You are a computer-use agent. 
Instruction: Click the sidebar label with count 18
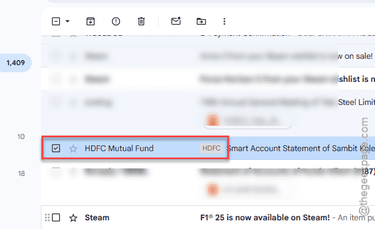(21, 174)
